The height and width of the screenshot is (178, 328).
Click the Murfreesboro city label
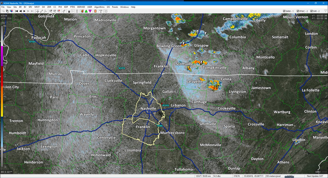[172, 133]
